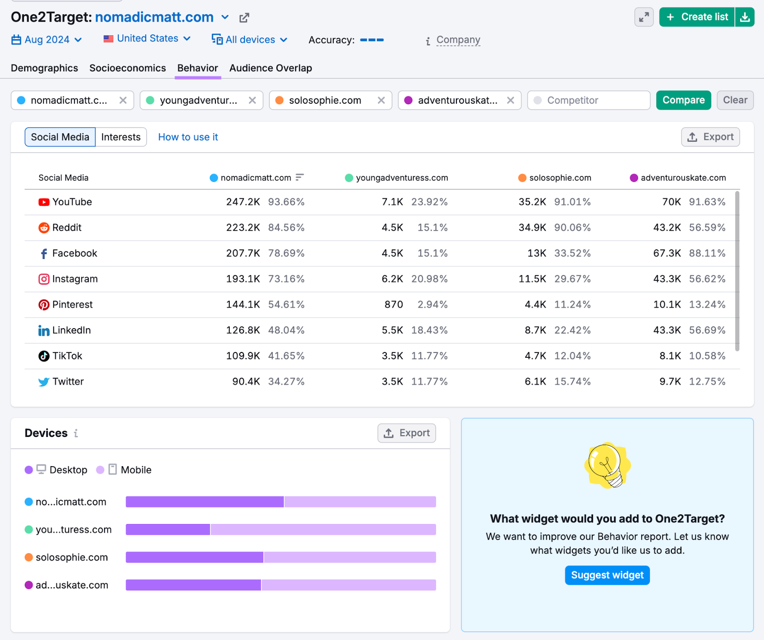Click the Company info link

coord(458,40)
